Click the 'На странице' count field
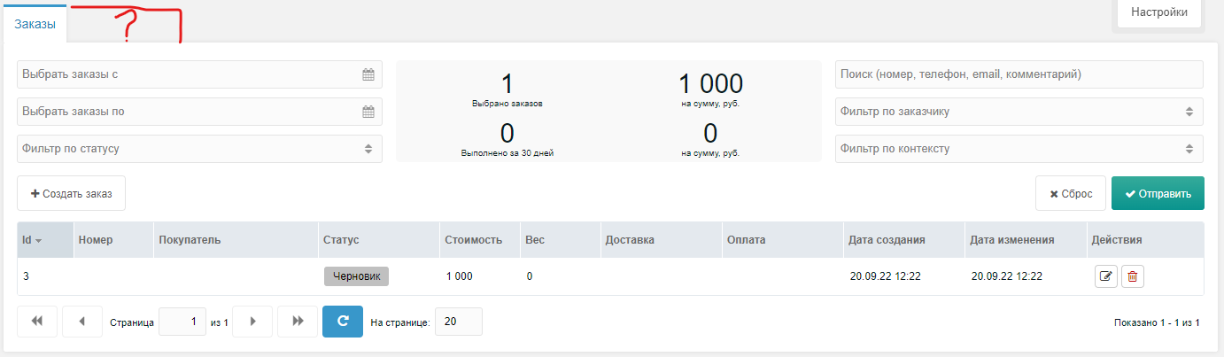This screenshot has height=357, width=1224. click(x=459, y=322)
